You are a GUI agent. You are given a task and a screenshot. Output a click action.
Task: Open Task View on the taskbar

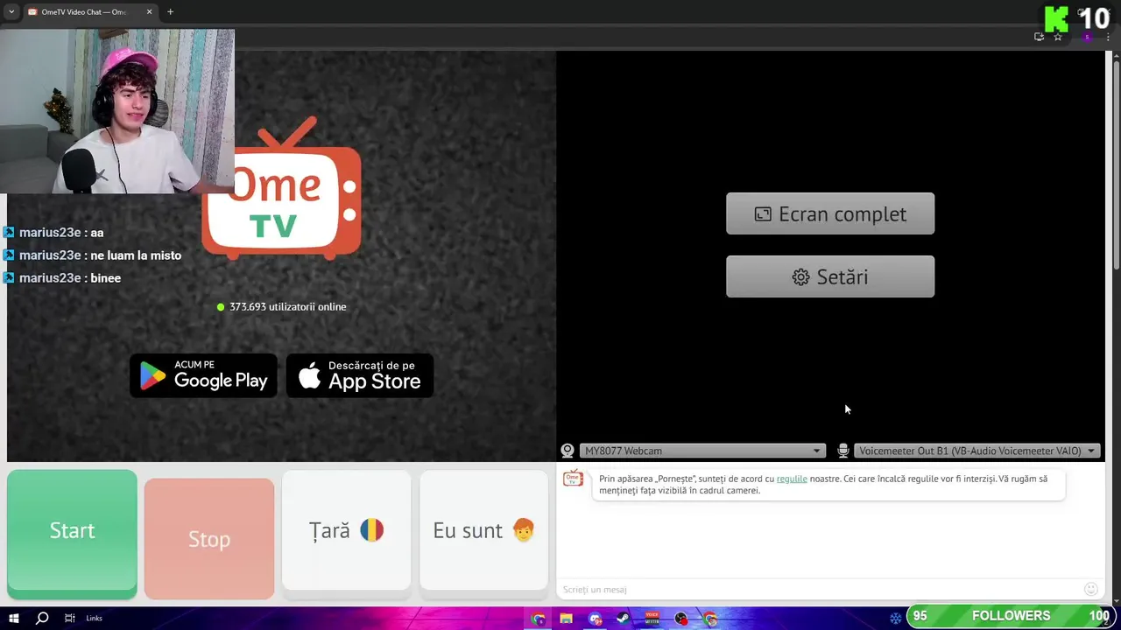pos(69,619)
